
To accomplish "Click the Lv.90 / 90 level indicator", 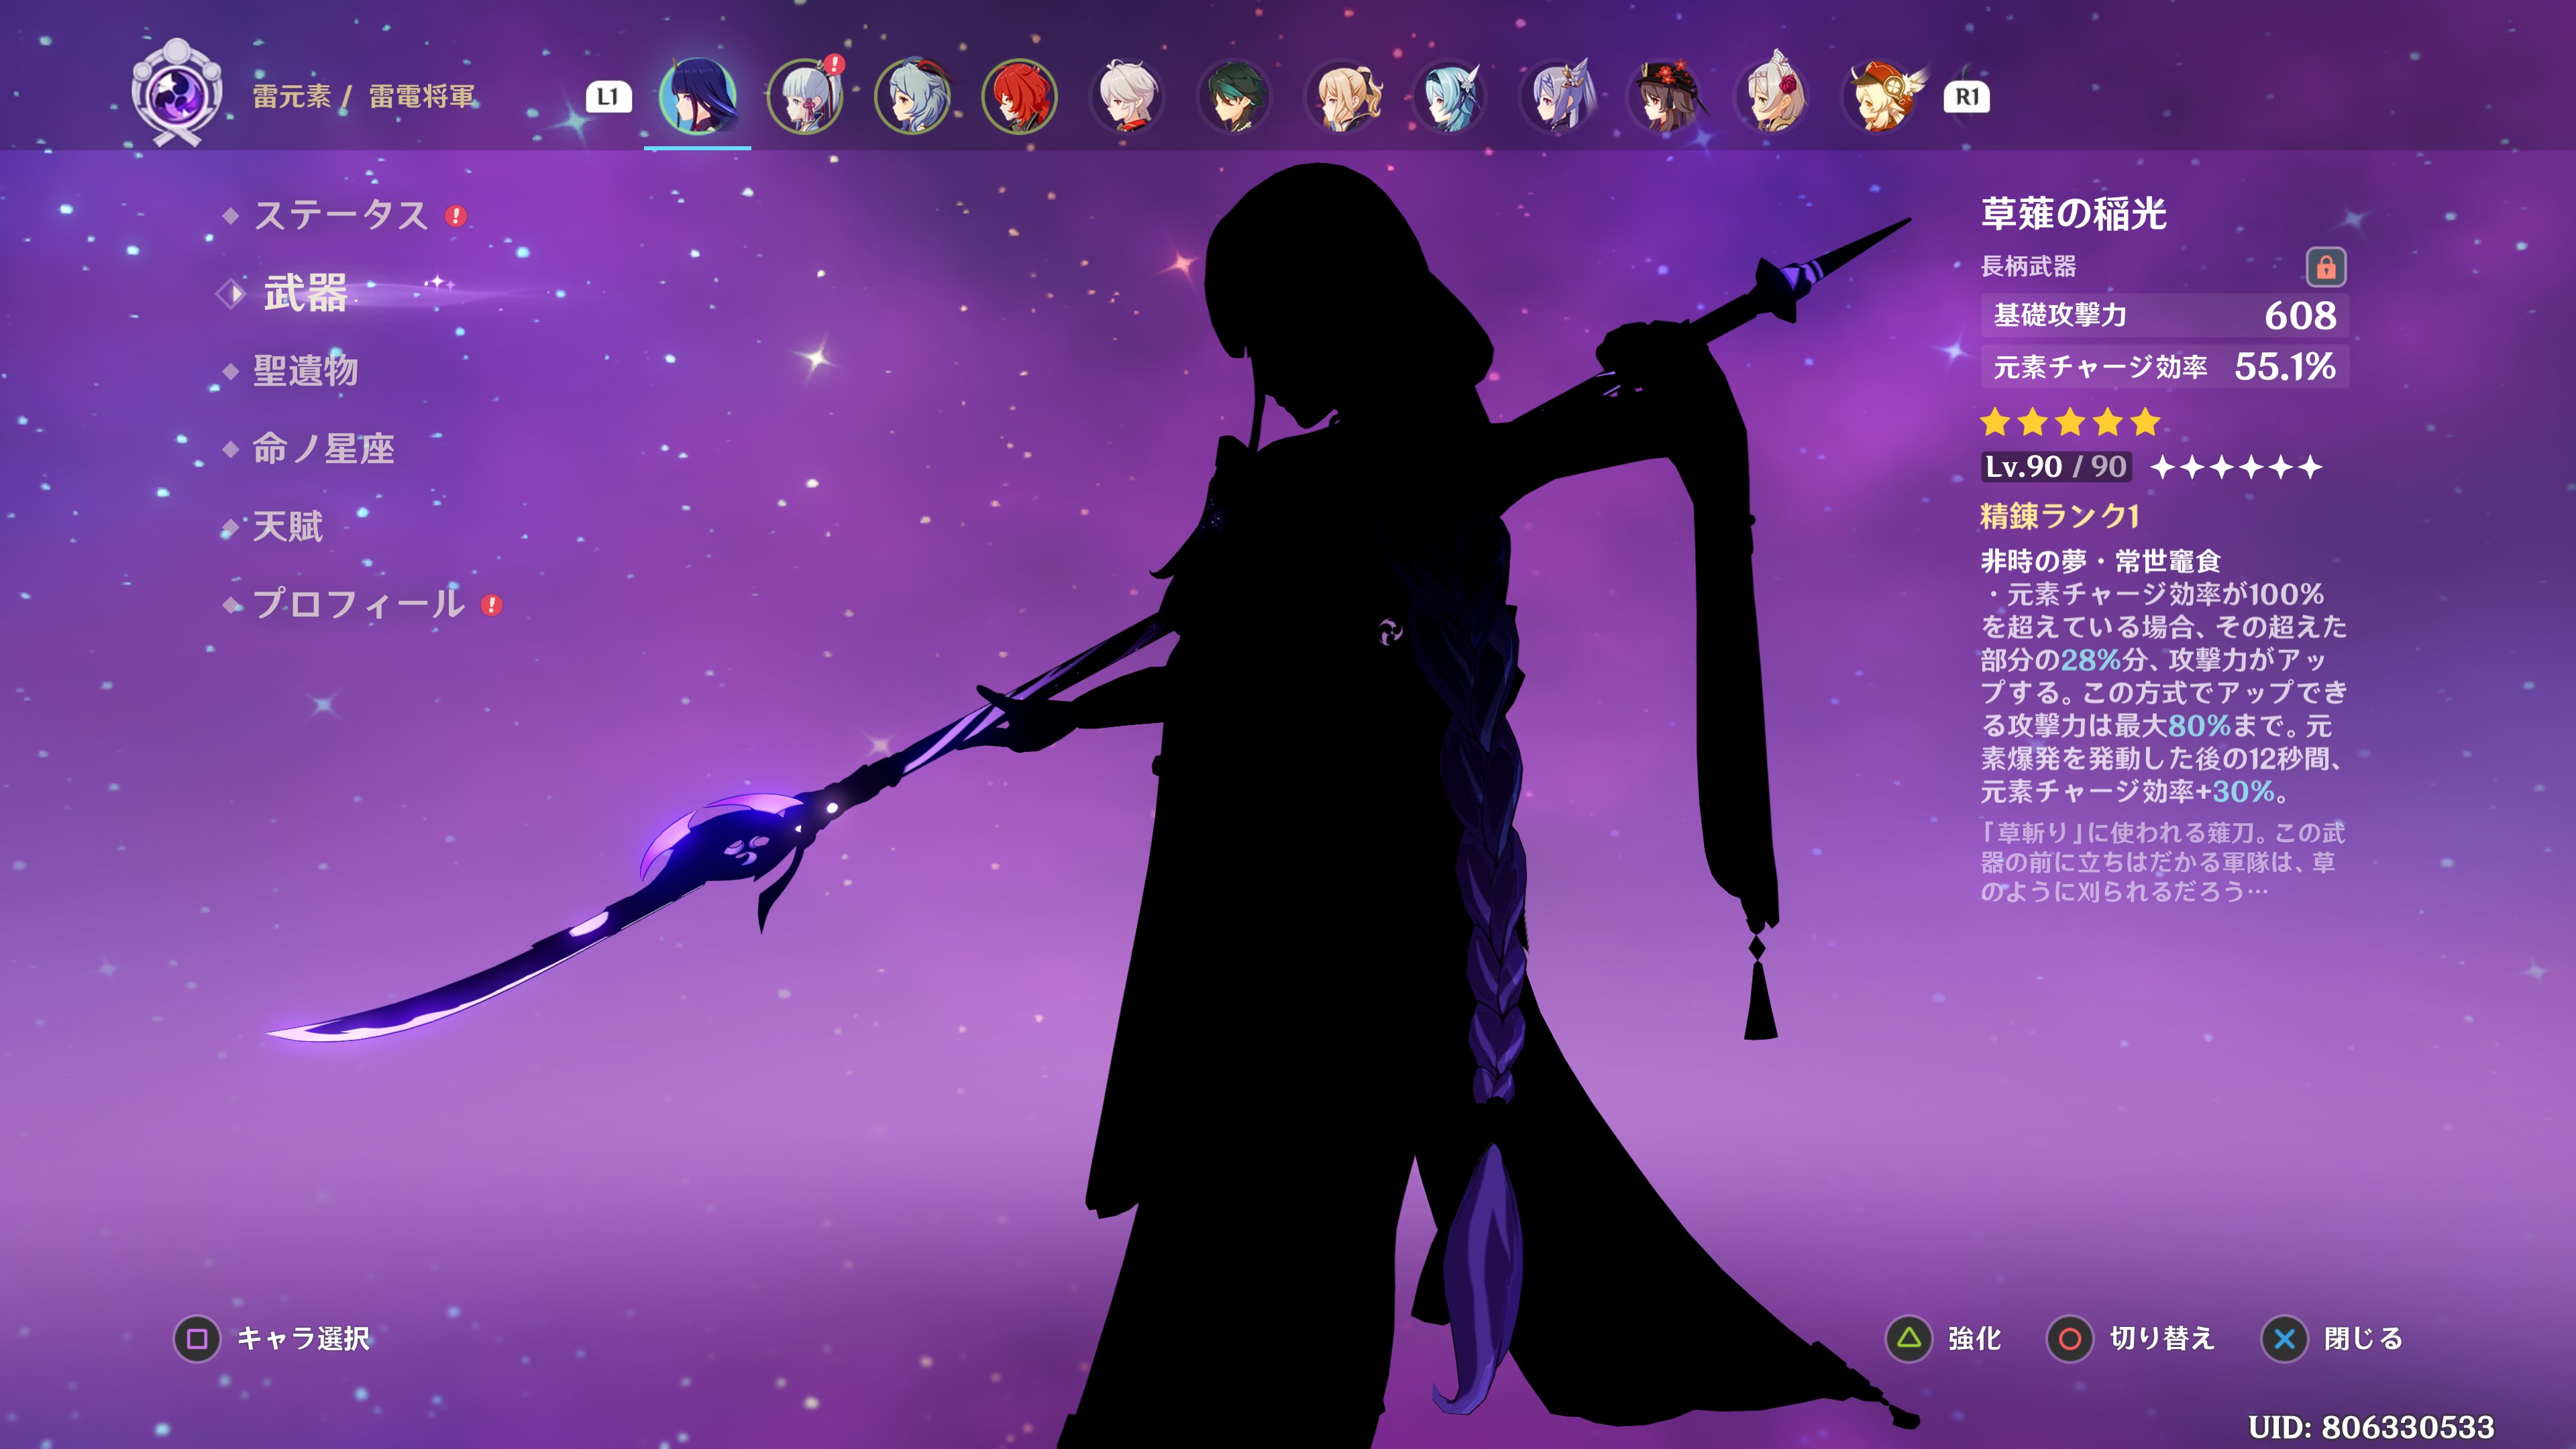I will click(x=2056, y=467).
